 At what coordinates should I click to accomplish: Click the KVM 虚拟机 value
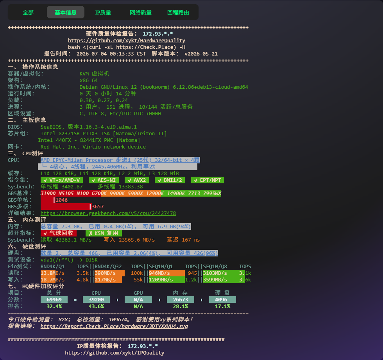[x=94, y=74]
